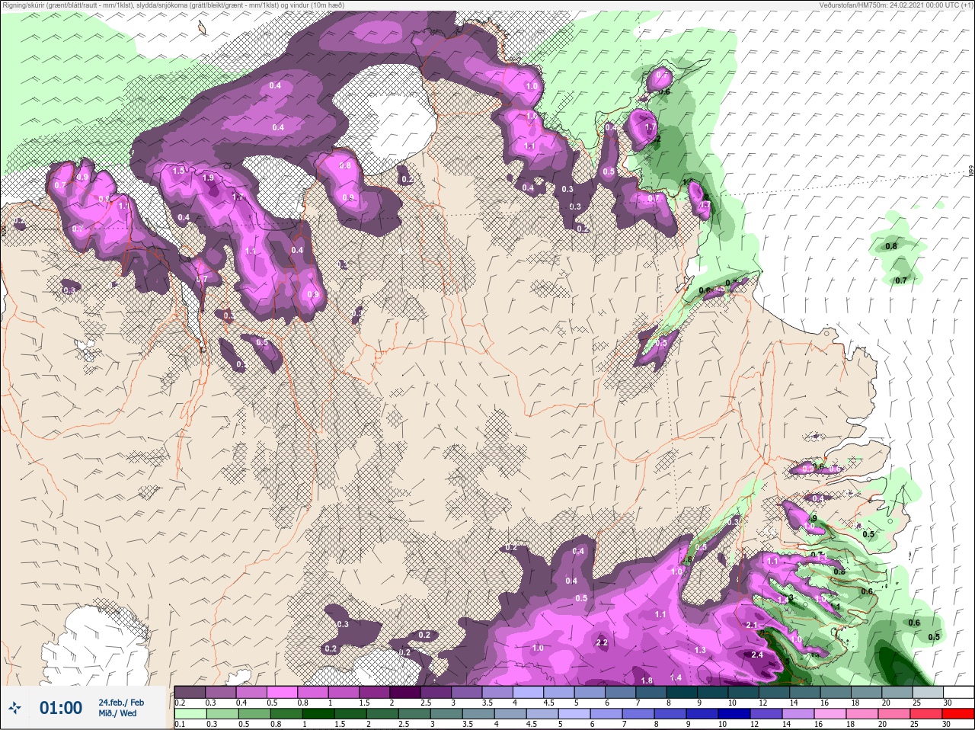Image resolution: width=975 pixels, height=730 pixels.
Task: Click the 'Mið./ Wed' weekday text
Action: coord(118,713)
